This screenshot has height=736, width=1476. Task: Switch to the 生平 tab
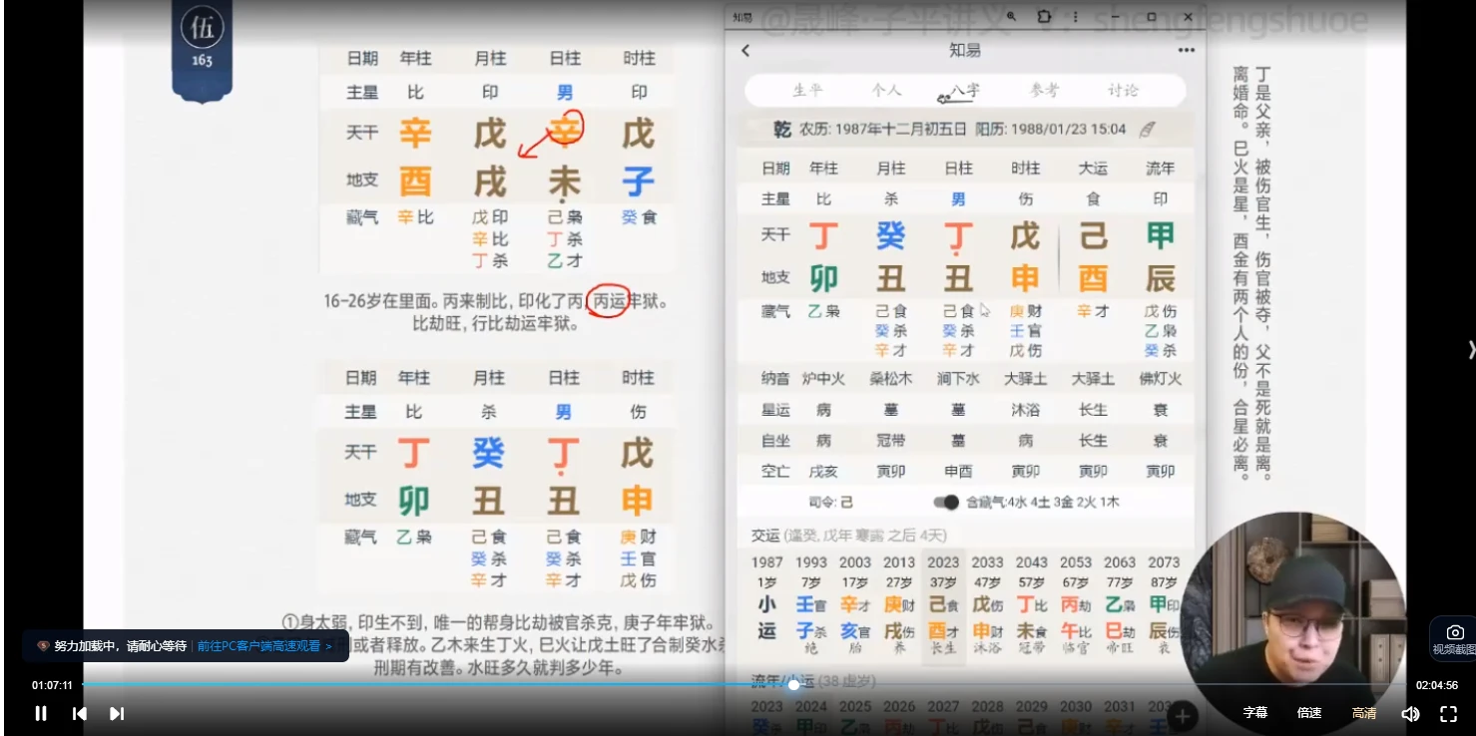click(807, 90)
